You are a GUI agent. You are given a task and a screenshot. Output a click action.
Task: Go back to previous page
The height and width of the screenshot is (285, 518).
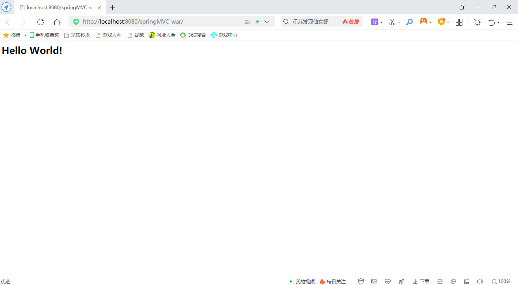[x=7, y=22]
